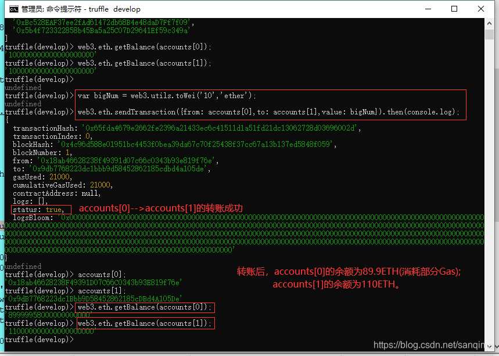
Task: Click the balance output '110000000000000000000'
Action: [x=51, y=331]
